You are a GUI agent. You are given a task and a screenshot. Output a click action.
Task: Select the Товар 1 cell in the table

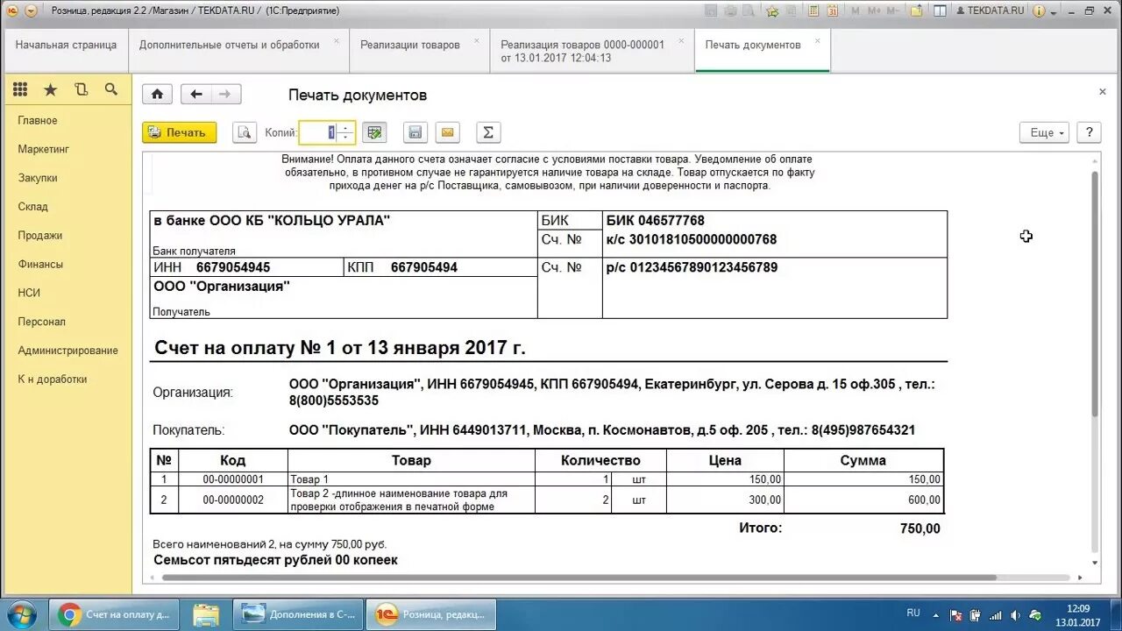[411, 479]
